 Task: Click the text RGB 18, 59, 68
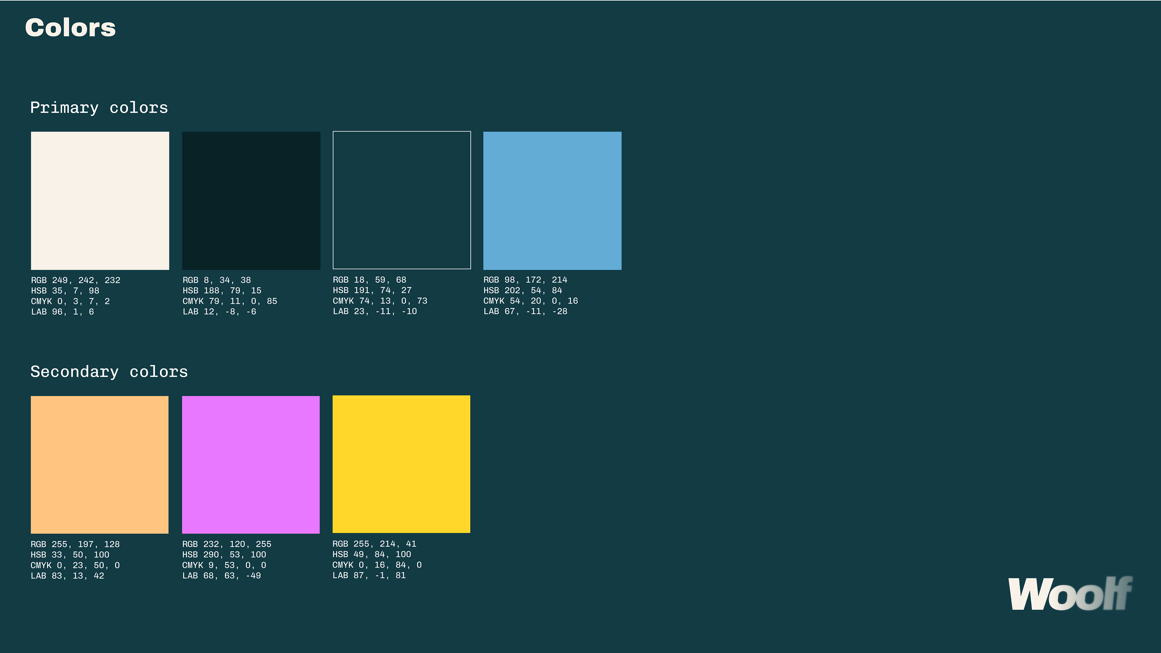click(369, 280)
